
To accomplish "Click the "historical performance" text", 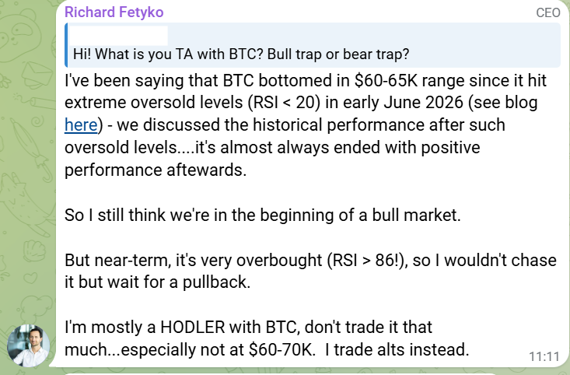I will (339, 125).
